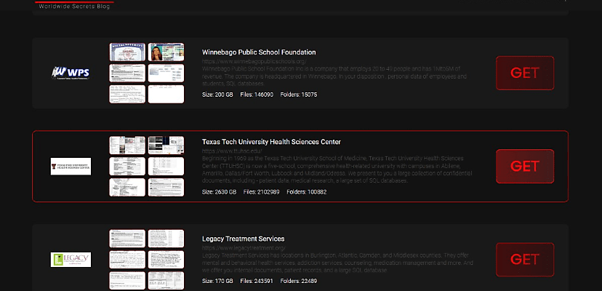
Task: Click the Legacy Treatment Services description paragraph
Action: coord(337,263)
